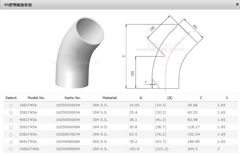Click the Parts No. column header
The height and width of the screenshot is (156, 240).
(x=73, y=98)
